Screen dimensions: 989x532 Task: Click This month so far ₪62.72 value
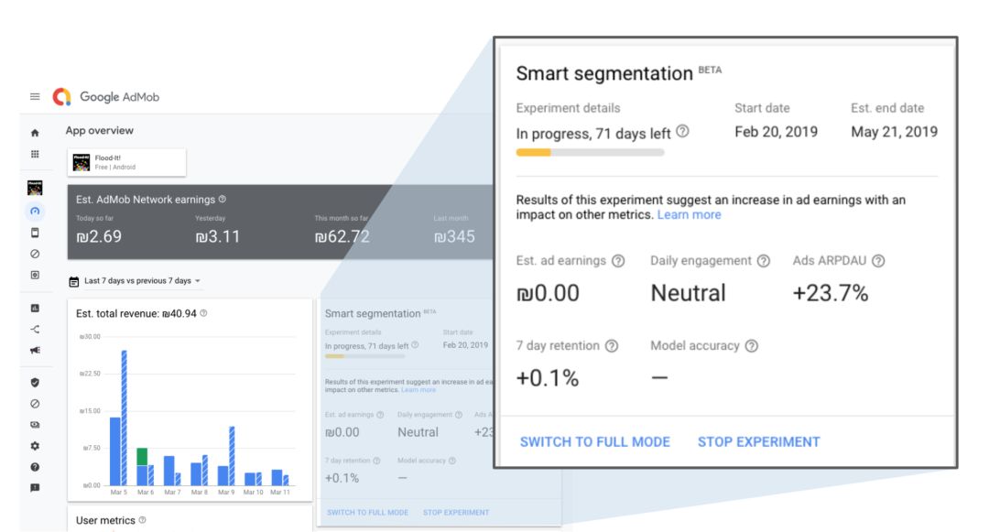342,237
